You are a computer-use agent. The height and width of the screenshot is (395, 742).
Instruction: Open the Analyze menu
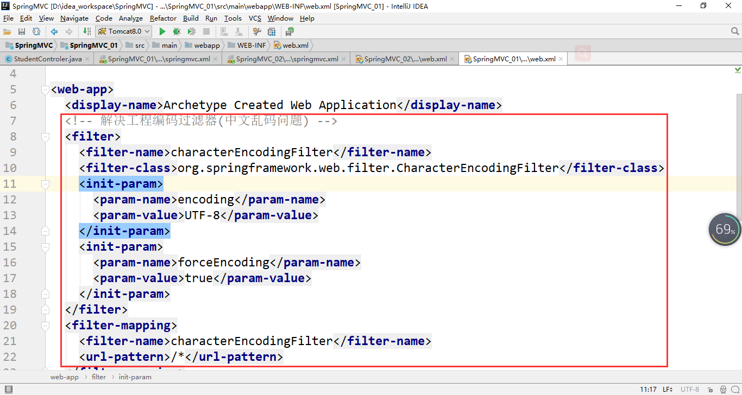point(131,18)
